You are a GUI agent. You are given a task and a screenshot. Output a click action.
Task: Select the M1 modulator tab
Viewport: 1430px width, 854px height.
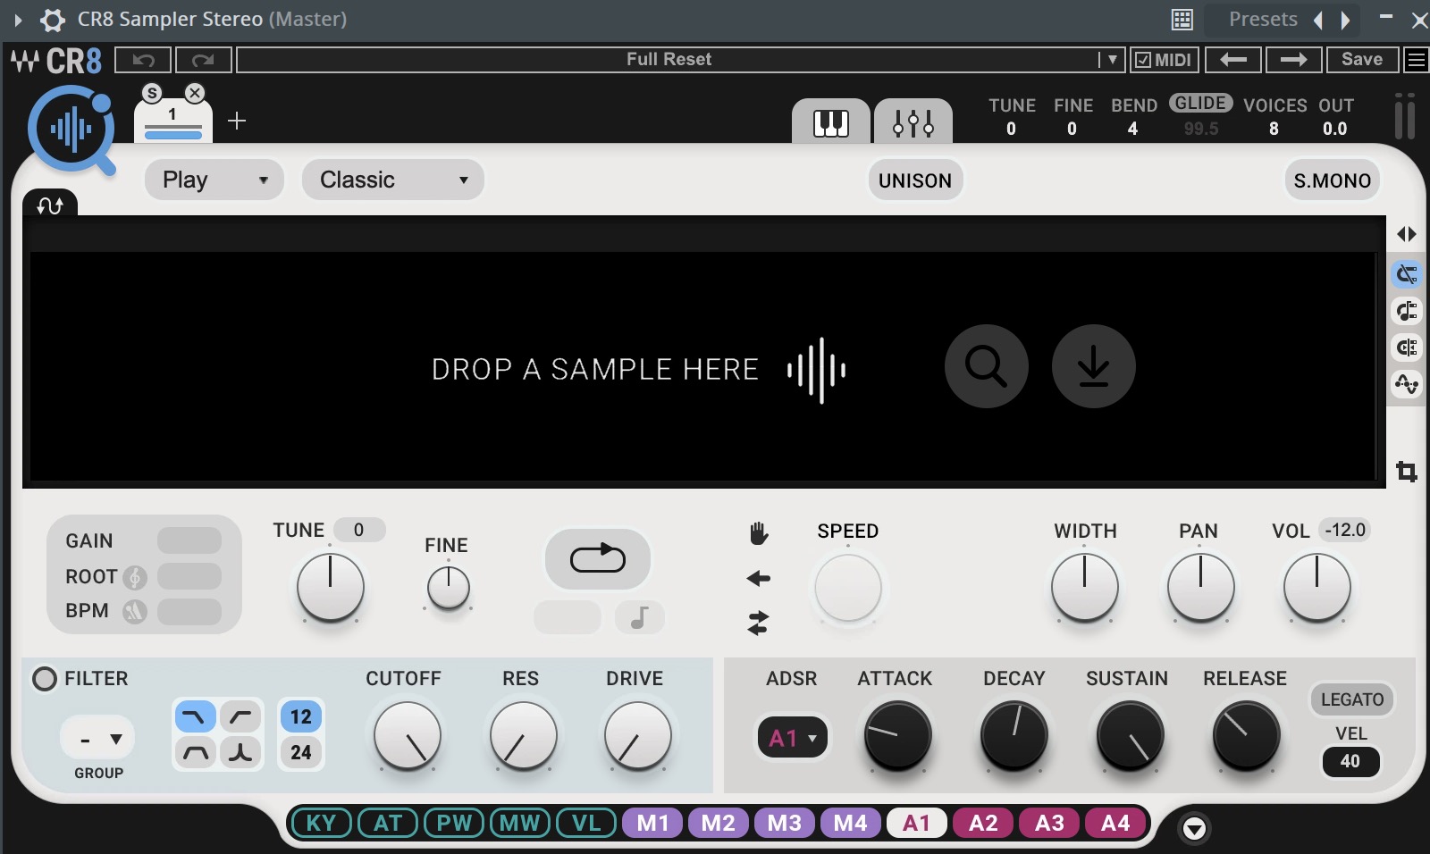click(652, 823)
